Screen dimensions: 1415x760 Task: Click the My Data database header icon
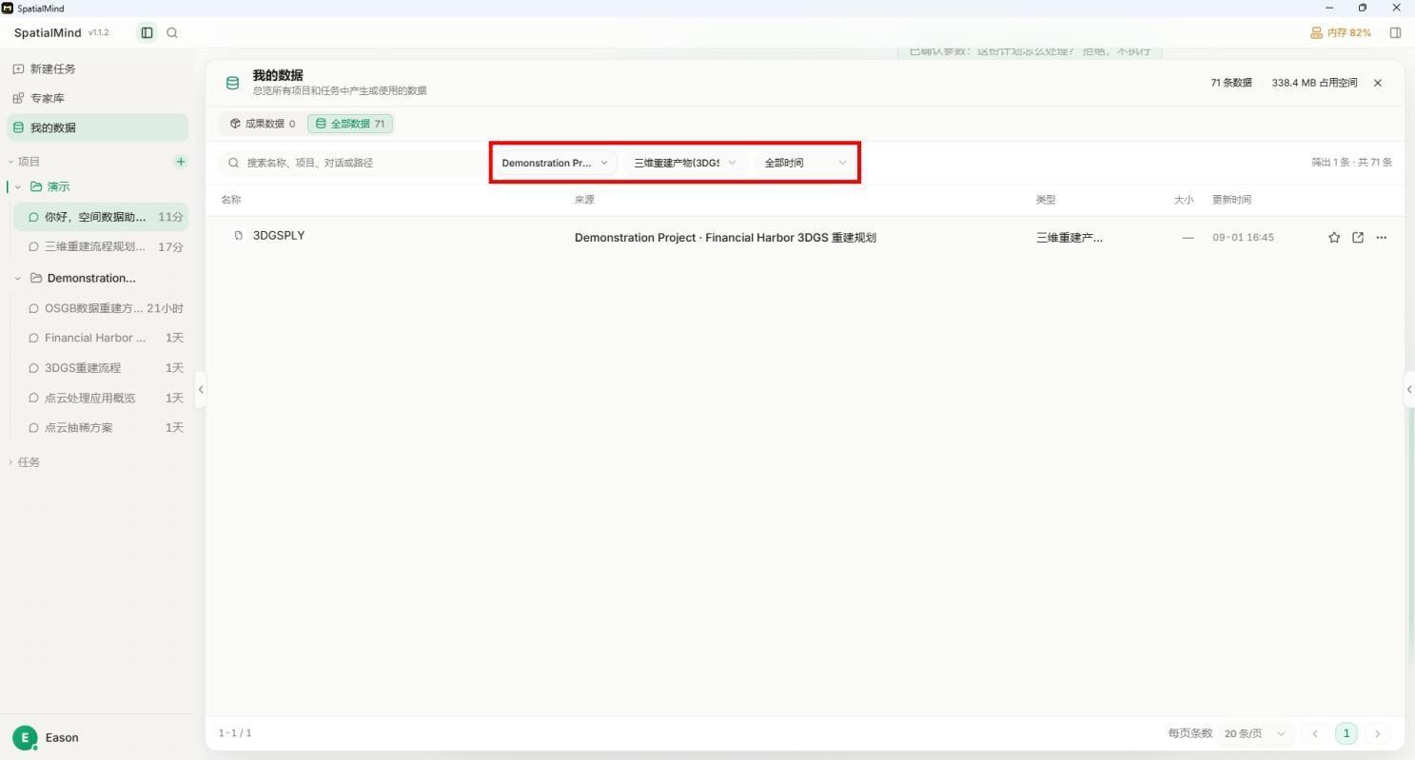tap(232, 83)
